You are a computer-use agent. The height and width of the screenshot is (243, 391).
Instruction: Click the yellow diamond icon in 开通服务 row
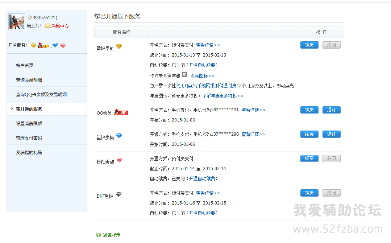coord(33,46)
